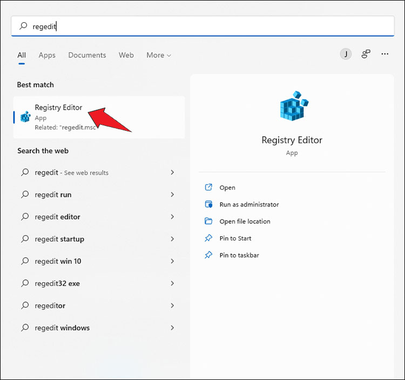Select 'regedit run' web suggestion

pos(98,195)
